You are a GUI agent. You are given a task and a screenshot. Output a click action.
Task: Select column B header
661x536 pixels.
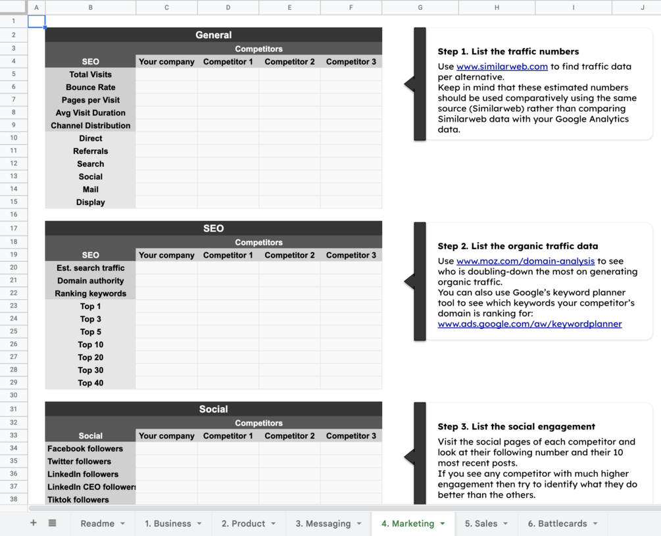tap(91, 8)
